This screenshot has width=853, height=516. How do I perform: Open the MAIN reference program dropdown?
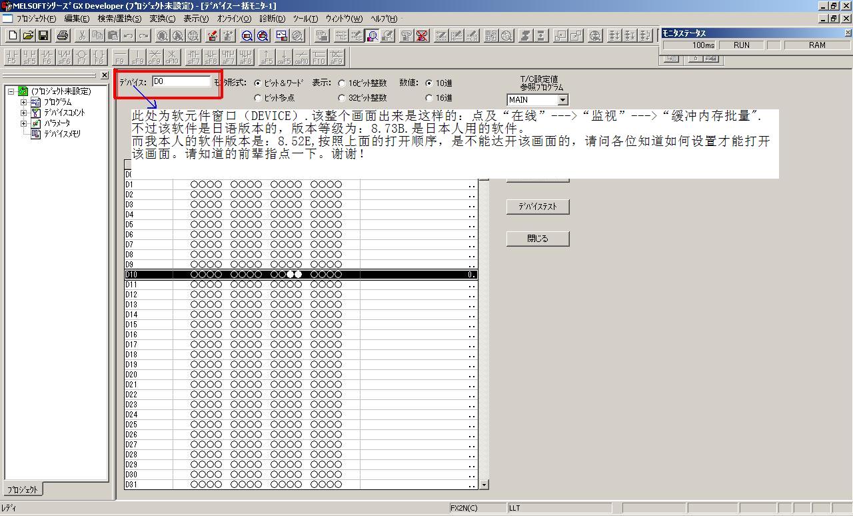[x=562, y=100]
